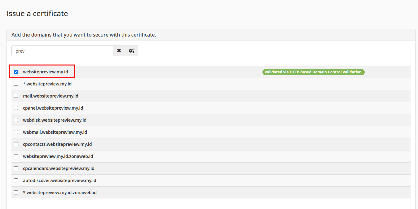Open the filter settings gears icon
The width and height of the screenshot is (418, 209).
point(132,51)
